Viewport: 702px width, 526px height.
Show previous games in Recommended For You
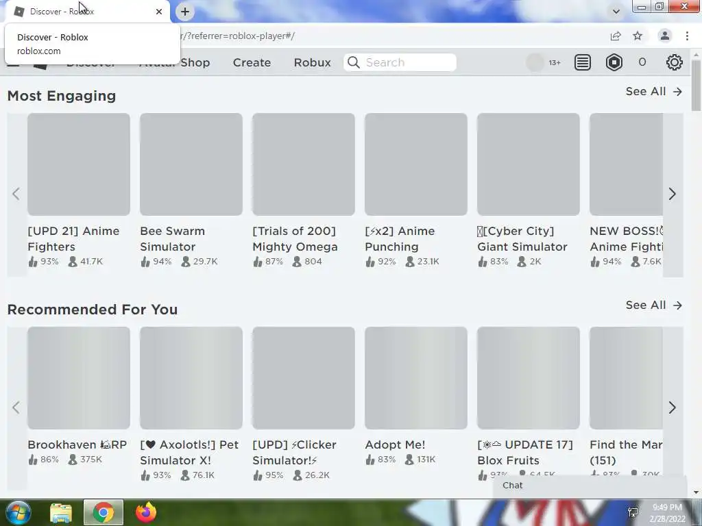(x=16, y=408)
